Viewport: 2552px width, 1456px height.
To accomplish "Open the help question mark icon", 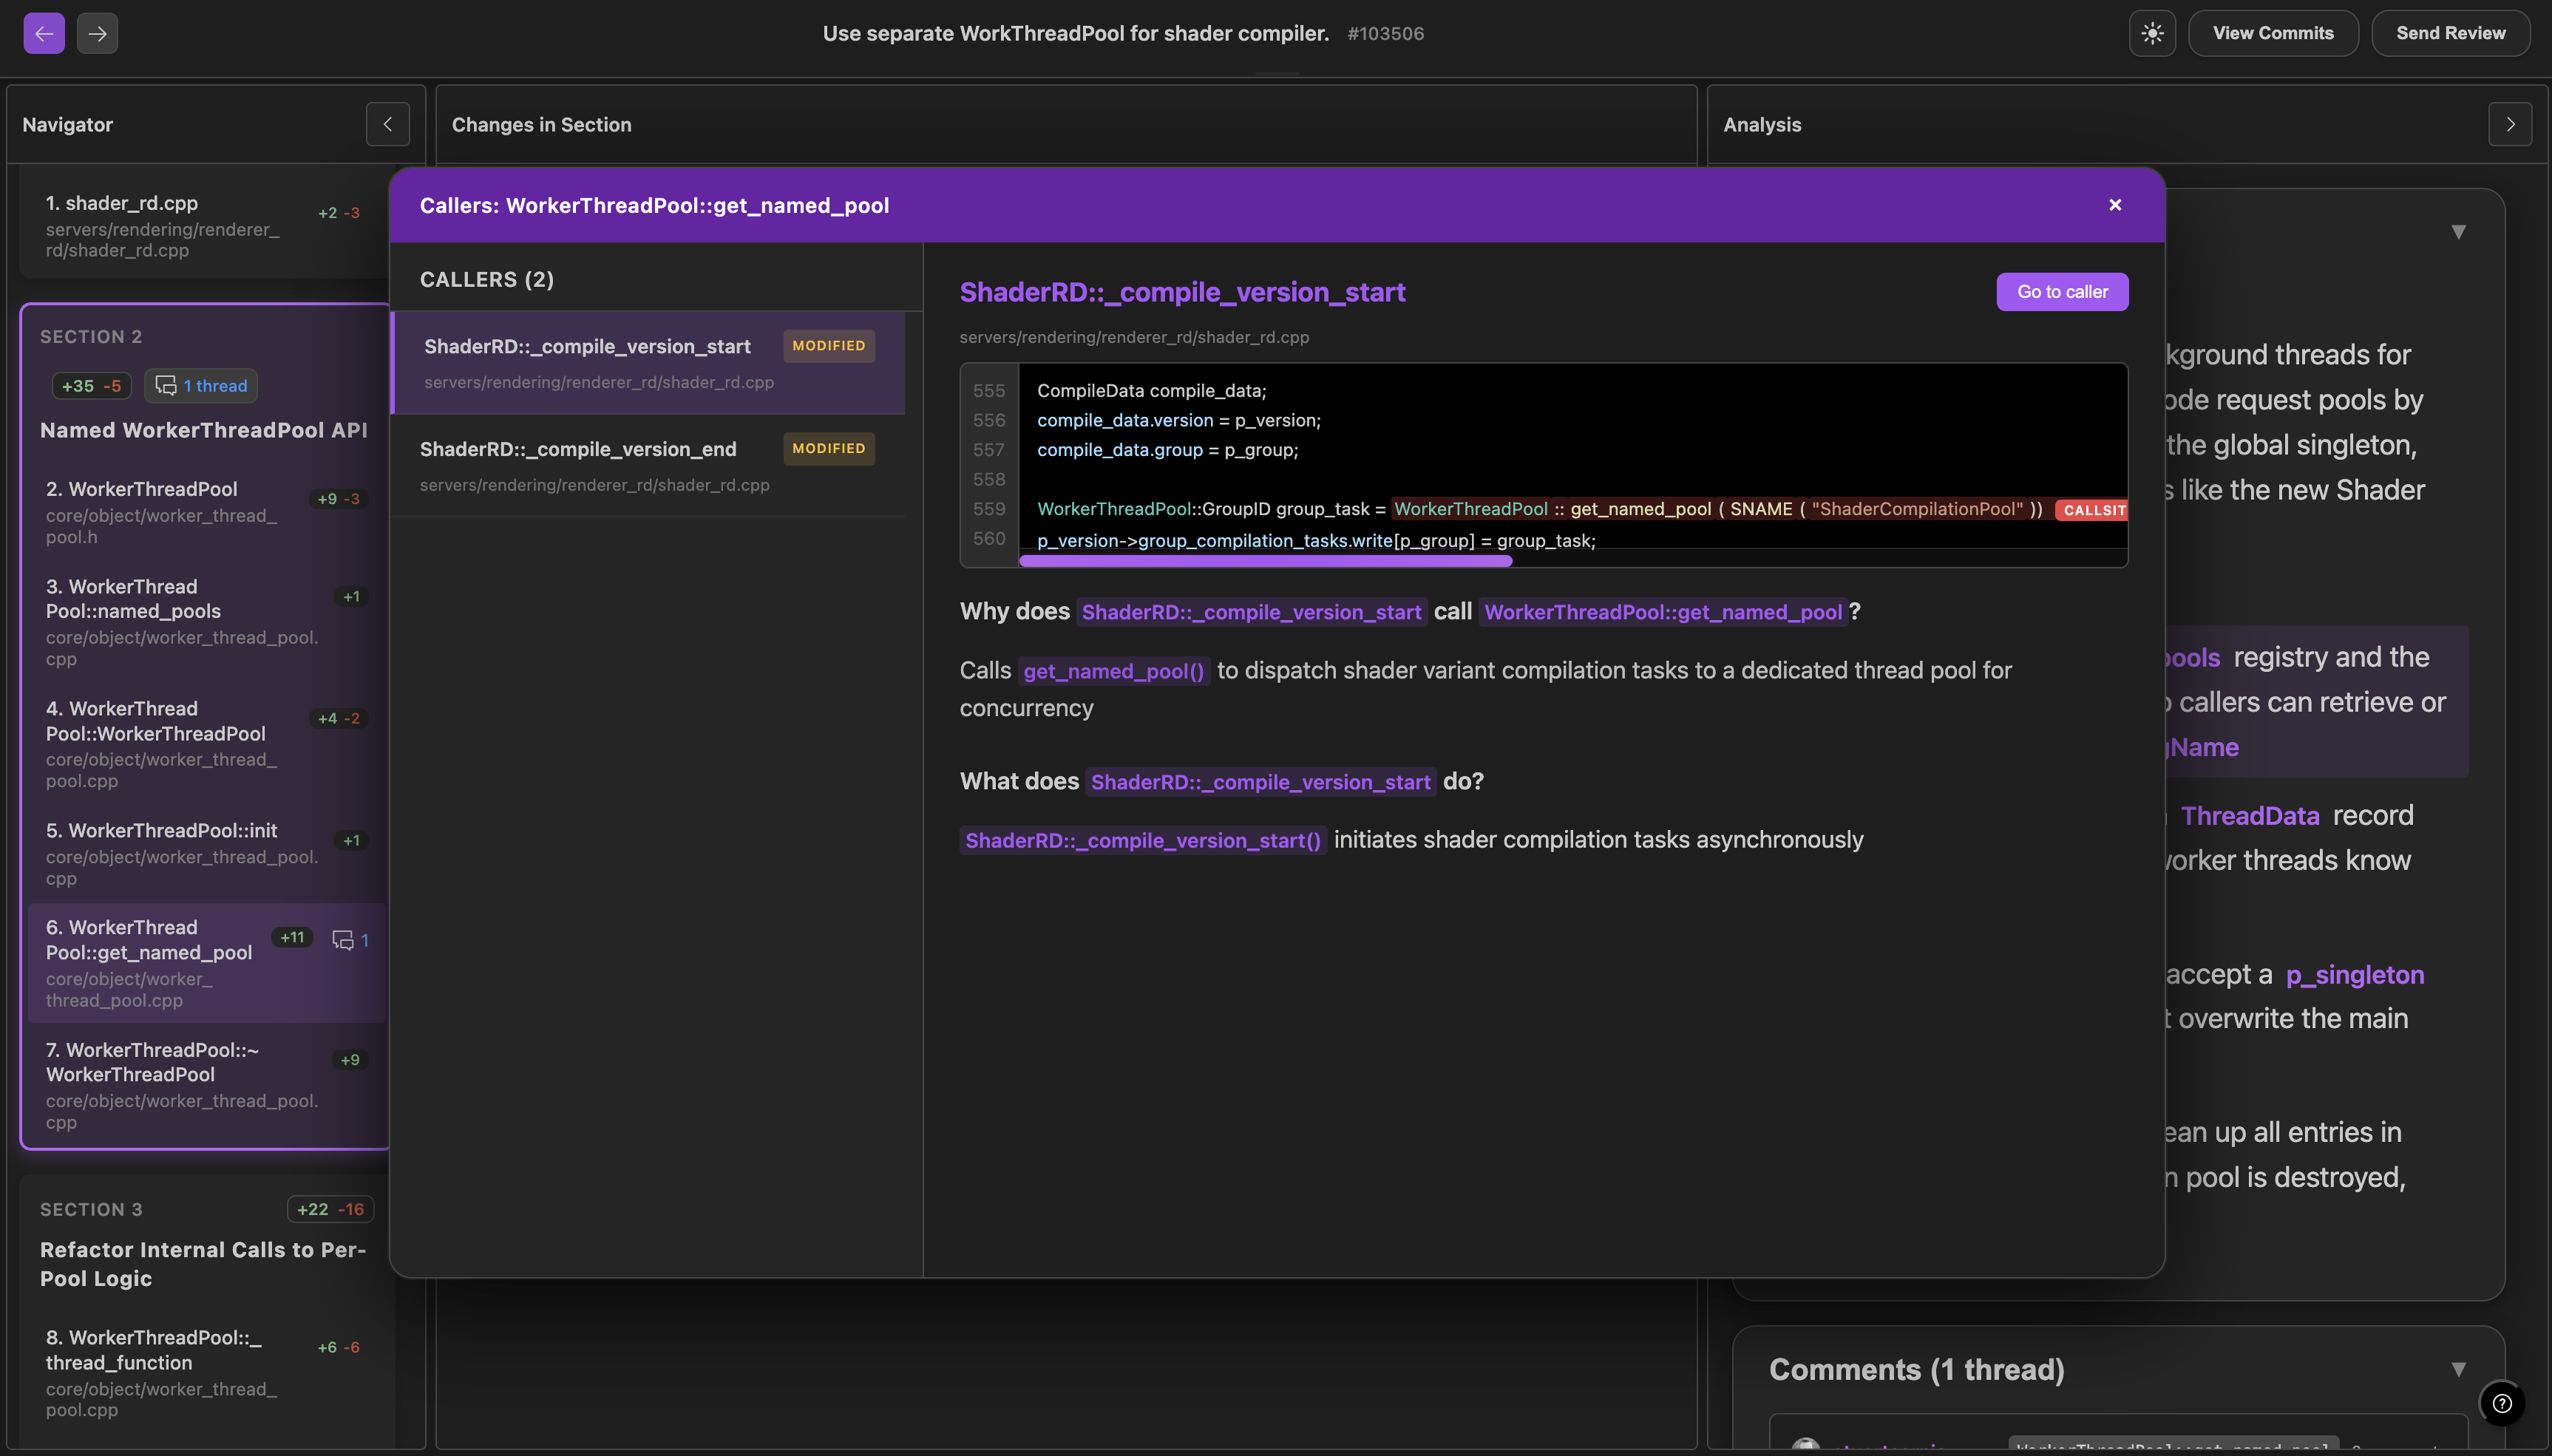I will (2501, 1402).
